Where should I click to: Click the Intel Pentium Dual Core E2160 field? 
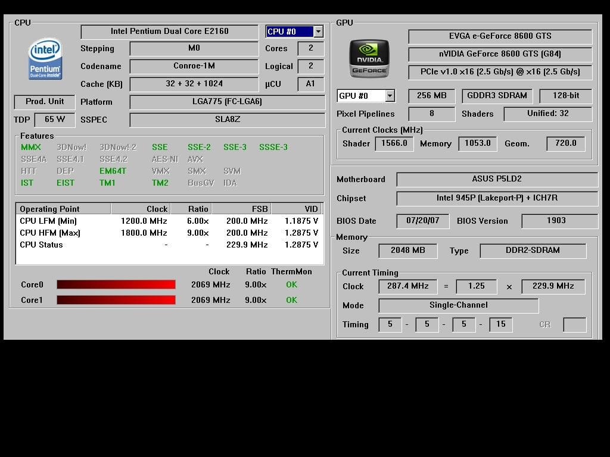(x=170, y=32)
